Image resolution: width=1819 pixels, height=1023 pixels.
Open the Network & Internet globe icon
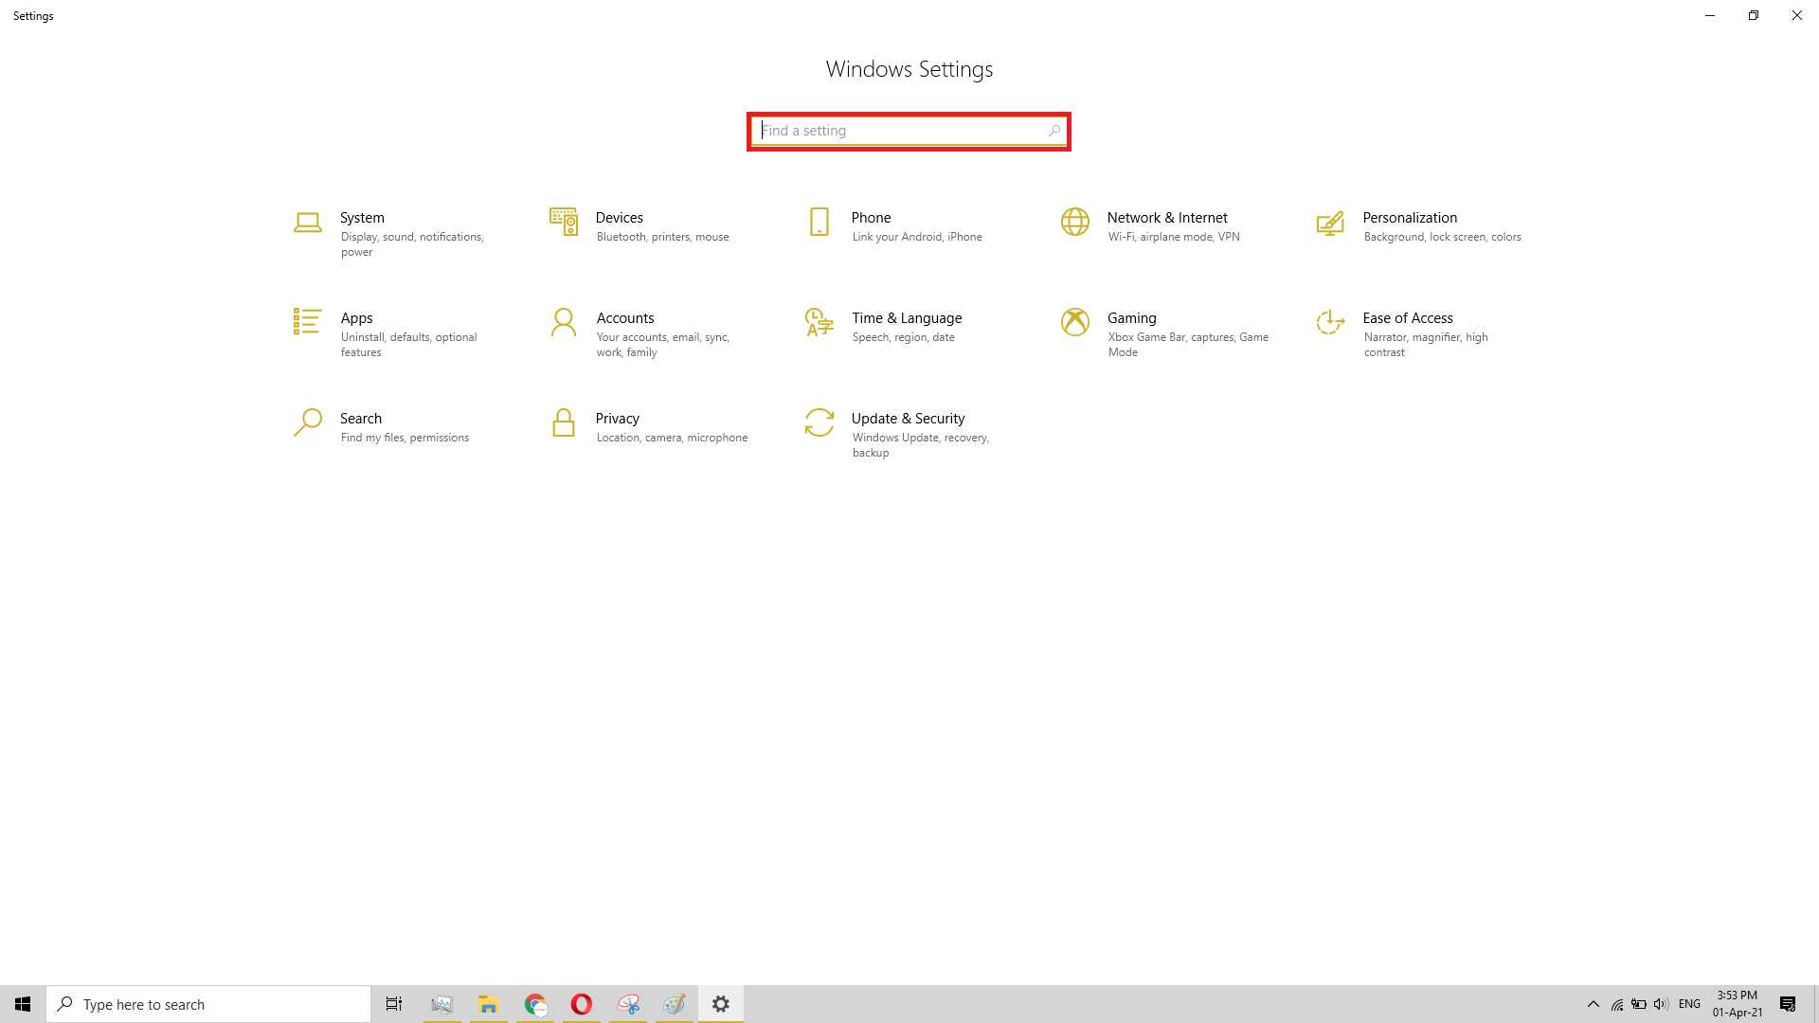click(1075, 222)
